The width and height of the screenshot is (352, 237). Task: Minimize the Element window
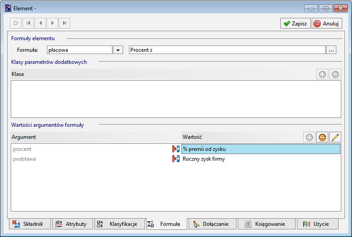[x=311, y=8]
